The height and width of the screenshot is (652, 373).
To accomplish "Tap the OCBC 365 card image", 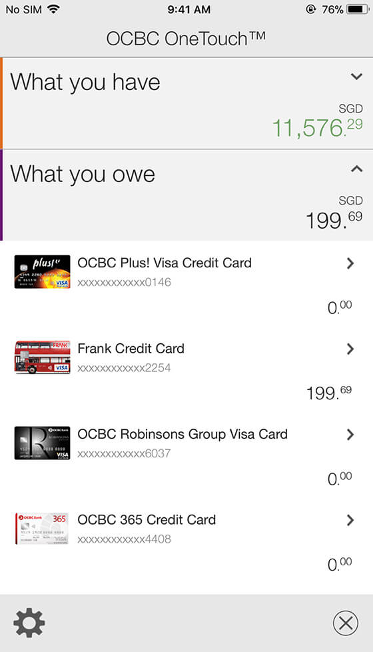I will (43, 529).
